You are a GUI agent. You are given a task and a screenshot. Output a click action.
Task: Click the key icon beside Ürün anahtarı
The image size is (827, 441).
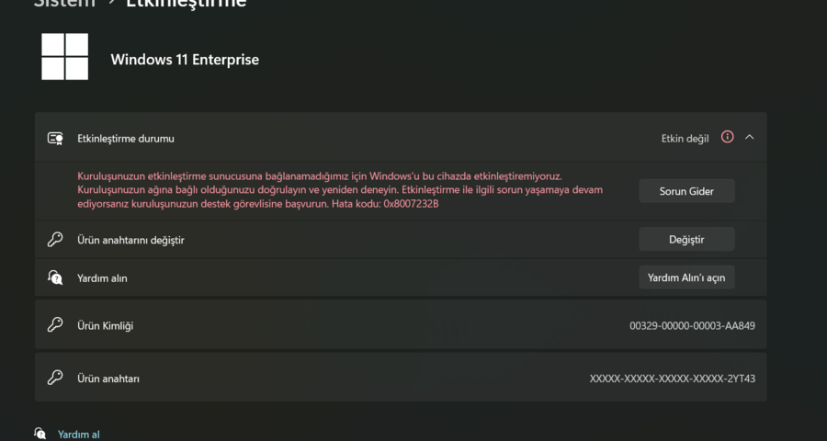(x=55, y=378)
